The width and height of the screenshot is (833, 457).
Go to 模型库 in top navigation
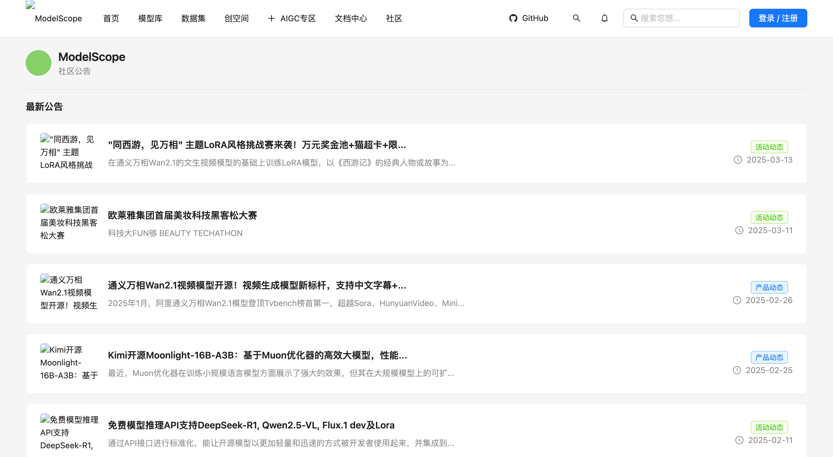point(150,18)
